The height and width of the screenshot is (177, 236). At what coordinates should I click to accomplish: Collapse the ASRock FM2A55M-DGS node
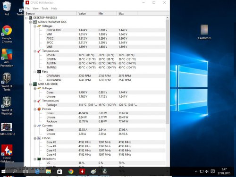point(31,22)
